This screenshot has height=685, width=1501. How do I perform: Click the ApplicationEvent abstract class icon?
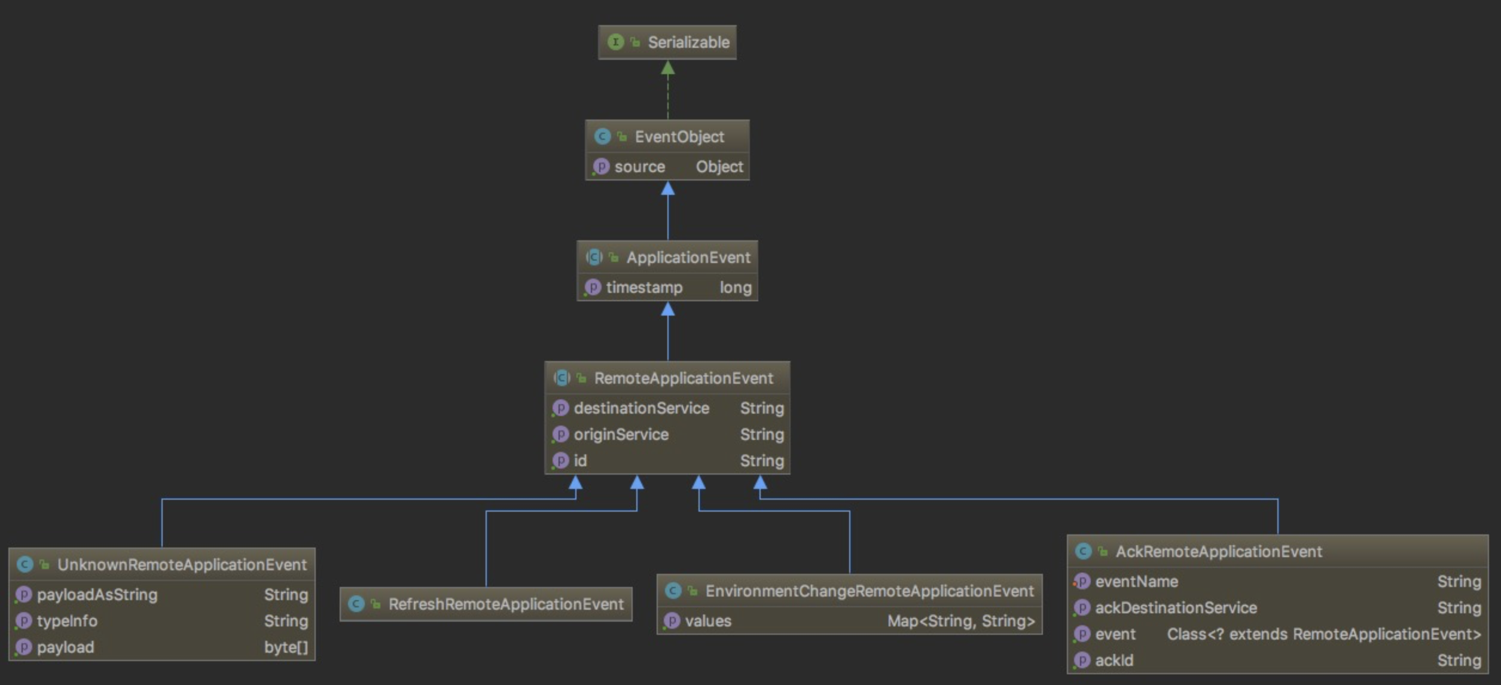pyautogui.click(x=594, y=258)
